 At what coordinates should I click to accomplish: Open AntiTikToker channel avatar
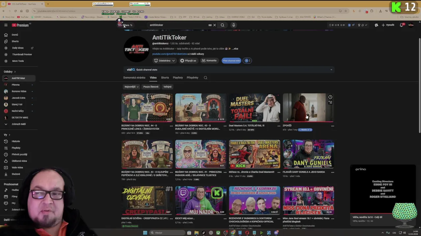pyautogui.click(x=136, y=49)
